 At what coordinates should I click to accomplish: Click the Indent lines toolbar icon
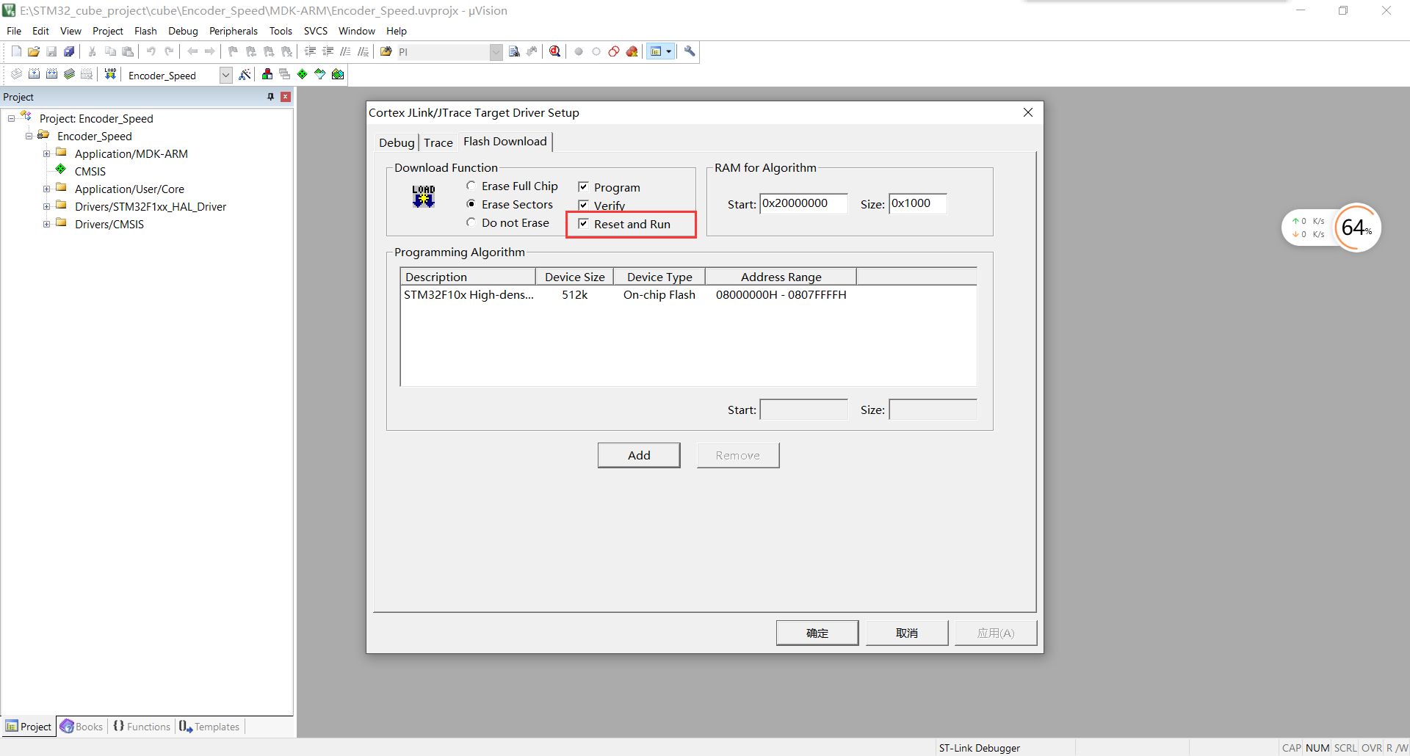tap(310, 51)
